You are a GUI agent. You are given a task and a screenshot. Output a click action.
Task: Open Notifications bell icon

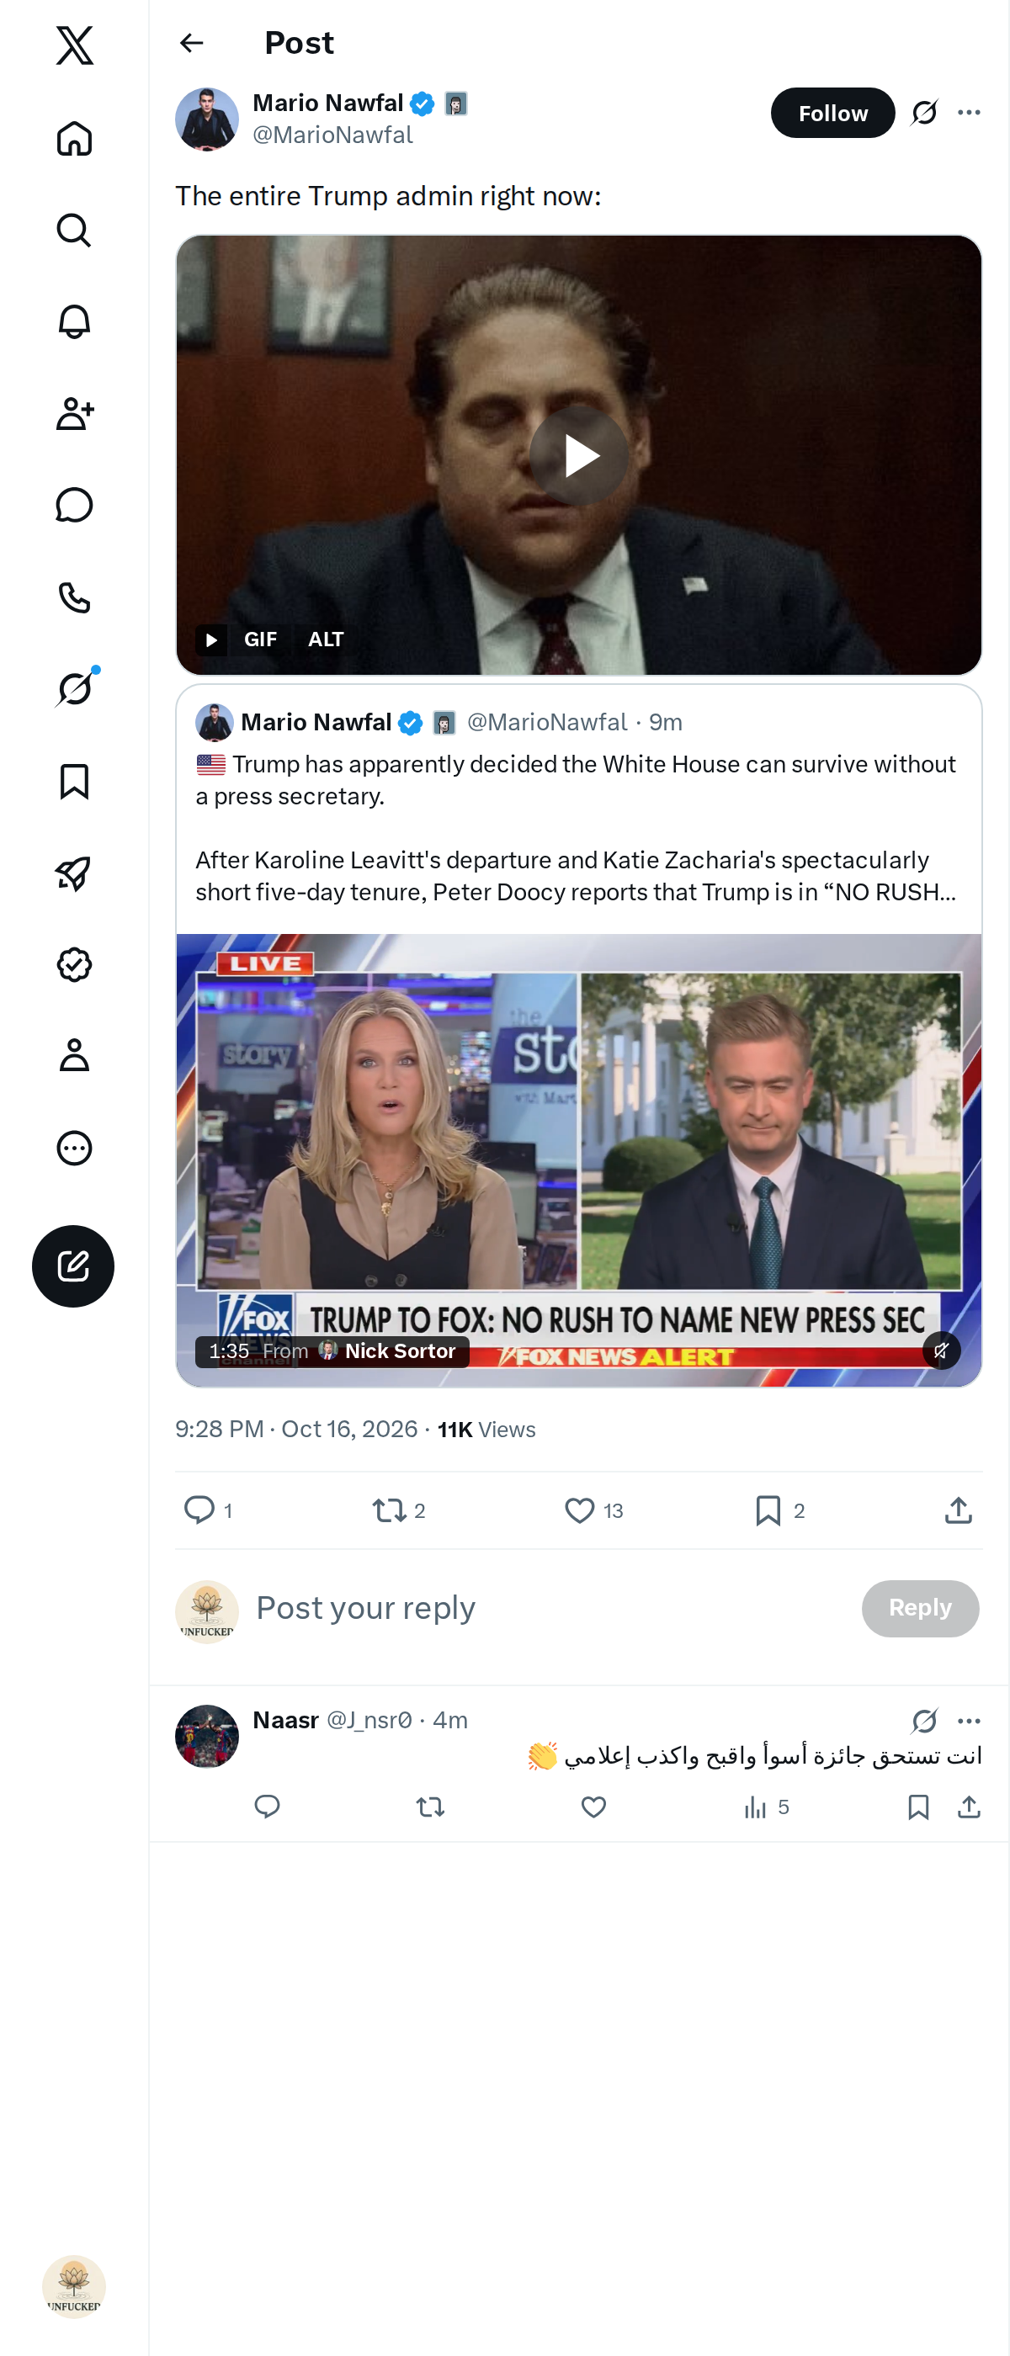tap(74, 322)
